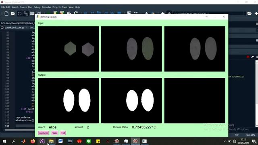Click the third input image of gray ellipses
This screenshot has height=145, width=258.
(195, 49)
